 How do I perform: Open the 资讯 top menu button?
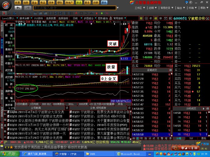(79, 2)
